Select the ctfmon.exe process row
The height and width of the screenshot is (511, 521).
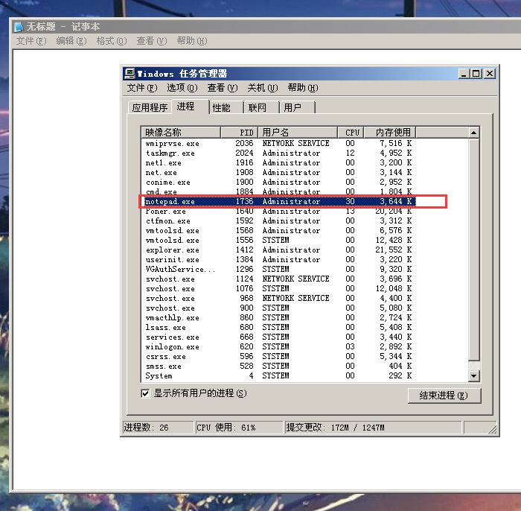click(x=279, y=221)
